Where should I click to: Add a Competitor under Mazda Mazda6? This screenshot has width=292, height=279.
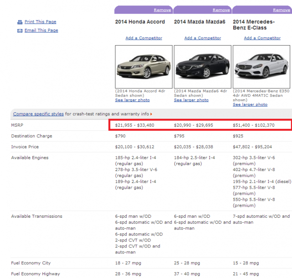pos(203,38)
